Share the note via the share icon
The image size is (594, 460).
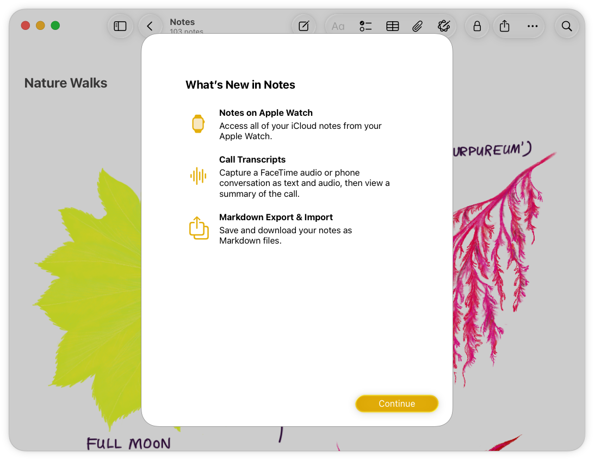point(504,26)
